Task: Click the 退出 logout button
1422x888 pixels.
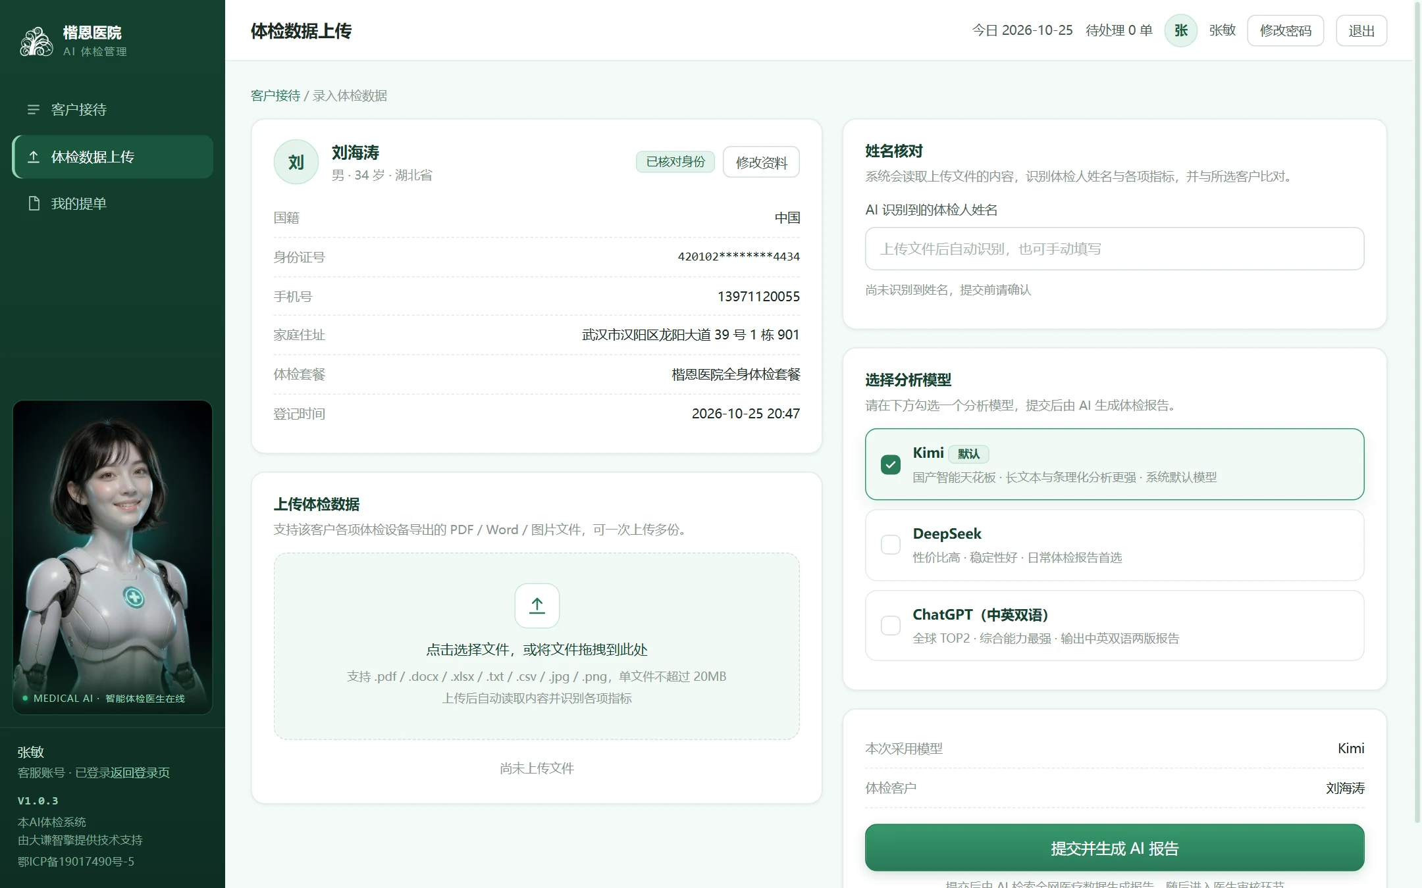Action: [x=1361, y=30]
